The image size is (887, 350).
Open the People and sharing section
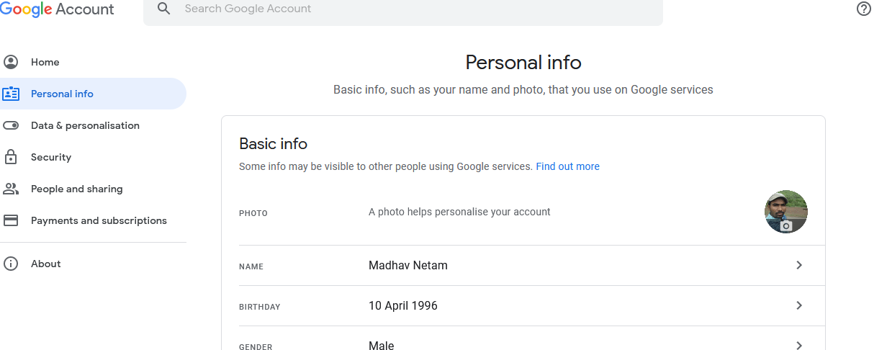pyautogui.click(x=76, y=189)
